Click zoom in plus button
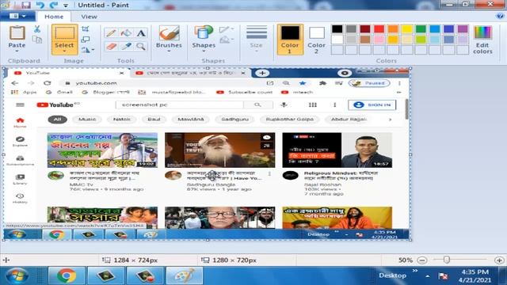Viewport: 507px width, 285px height. coord(499,260)
